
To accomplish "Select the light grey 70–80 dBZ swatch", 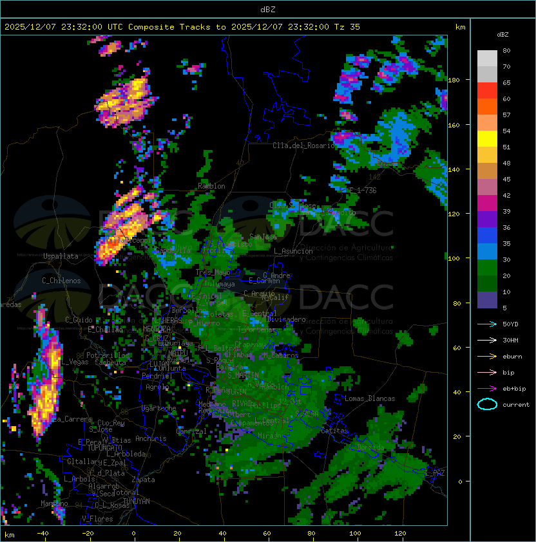I will coord(487,59).
